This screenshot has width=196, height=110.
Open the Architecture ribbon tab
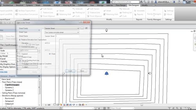(x=8, y=5)
